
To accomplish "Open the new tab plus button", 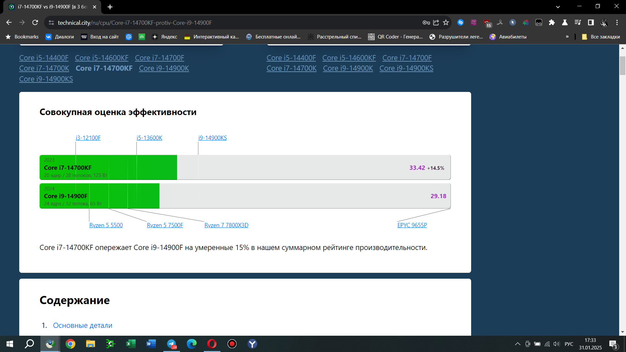I will click(110, 7).
